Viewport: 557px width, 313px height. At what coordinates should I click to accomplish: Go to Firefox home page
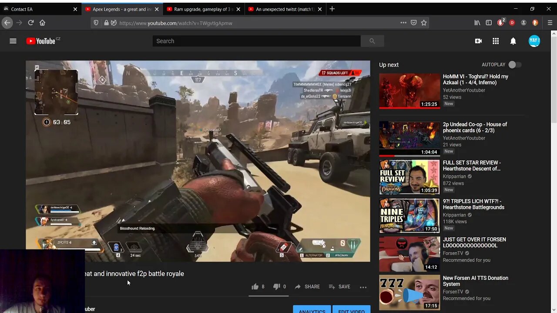click(x=42, y=23)
